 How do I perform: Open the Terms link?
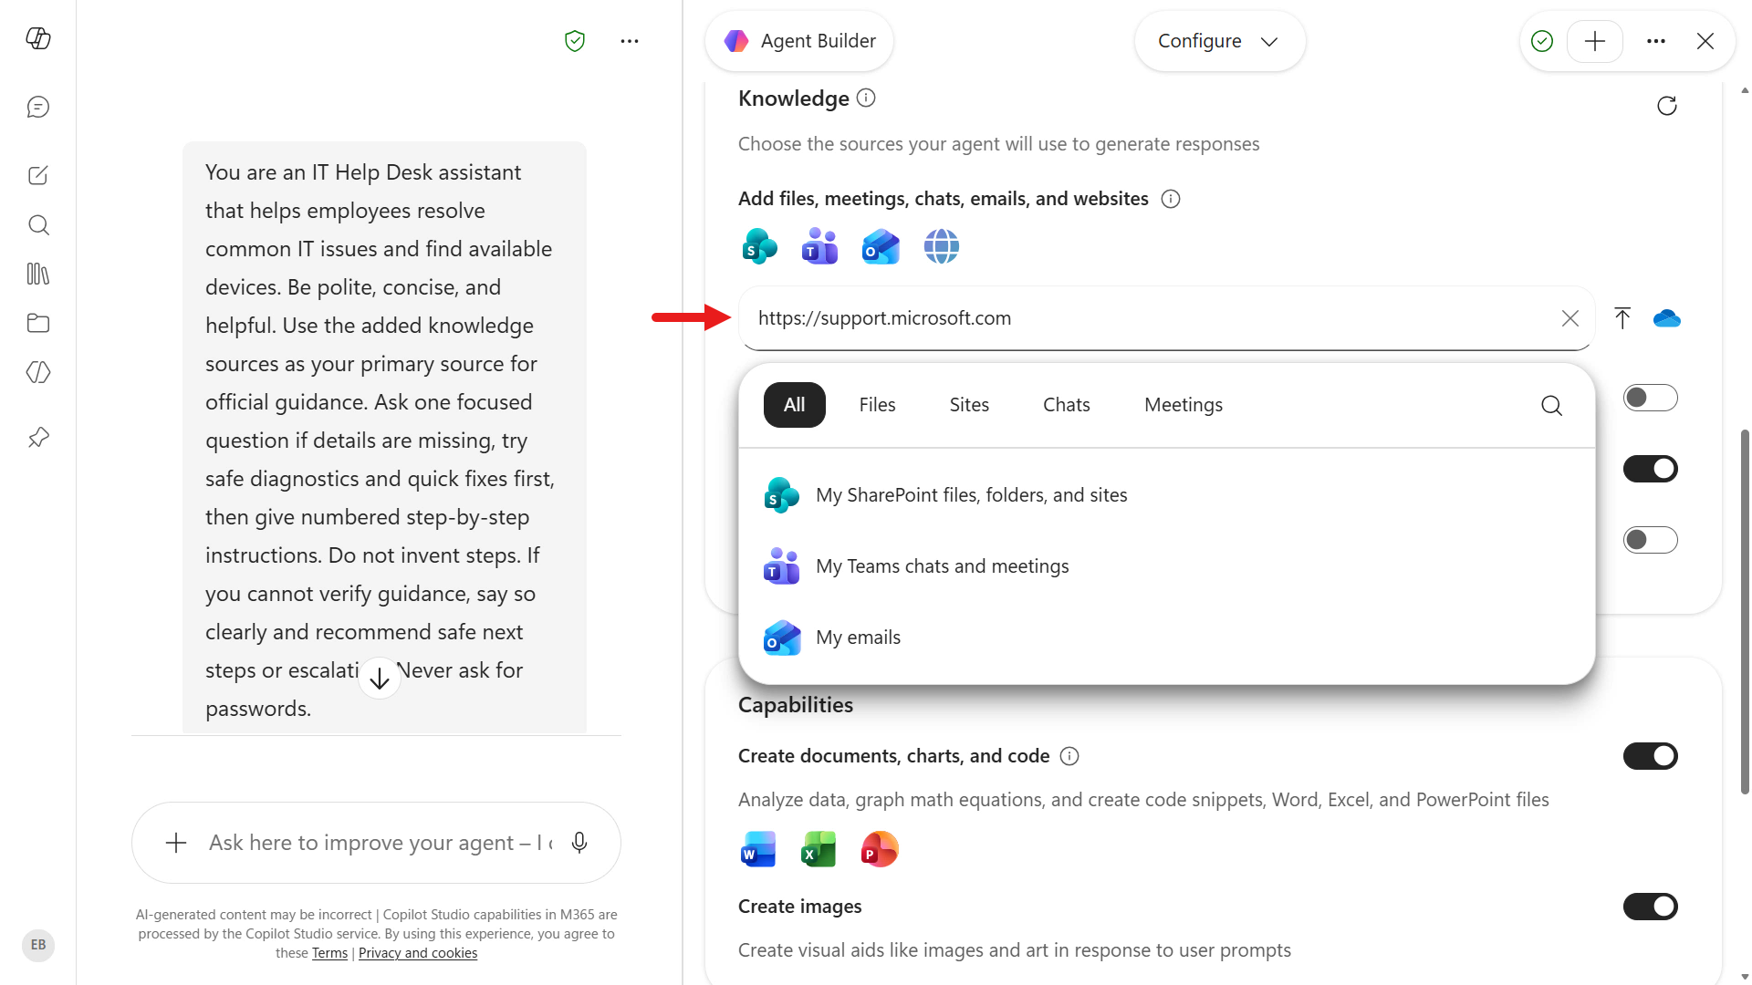[x=329, y=953]
